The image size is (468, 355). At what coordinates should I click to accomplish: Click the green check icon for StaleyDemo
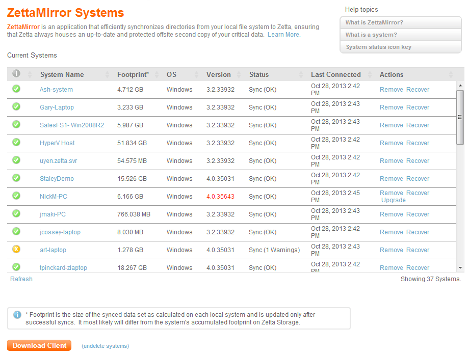click(x=16, y=178)
